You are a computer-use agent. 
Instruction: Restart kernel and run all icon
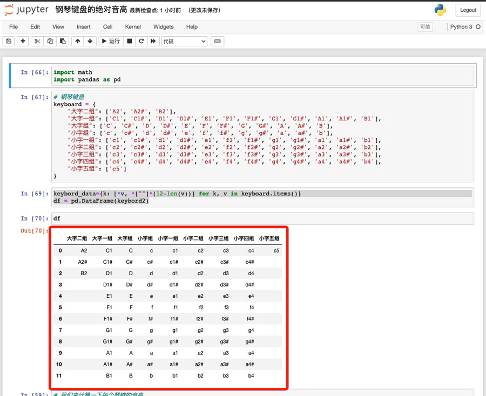(x=153, y=41)
